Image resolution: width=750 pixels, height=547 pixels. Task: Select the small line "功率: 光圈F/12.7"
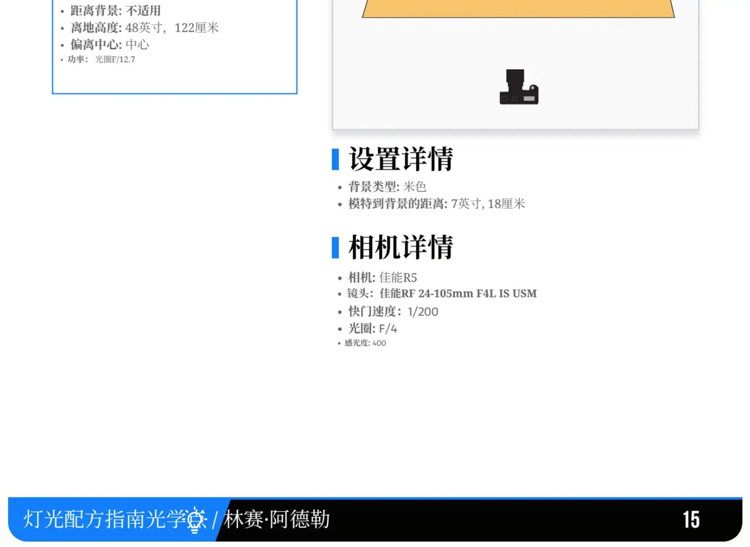point(101,60)
